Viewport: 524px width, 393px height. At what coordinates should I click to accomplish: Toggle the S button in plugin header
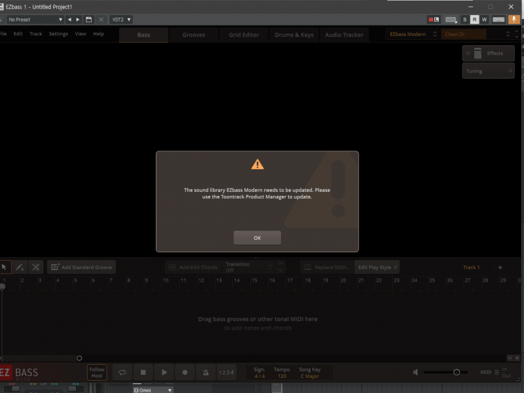pyautogui.click(x=464, y=20)
